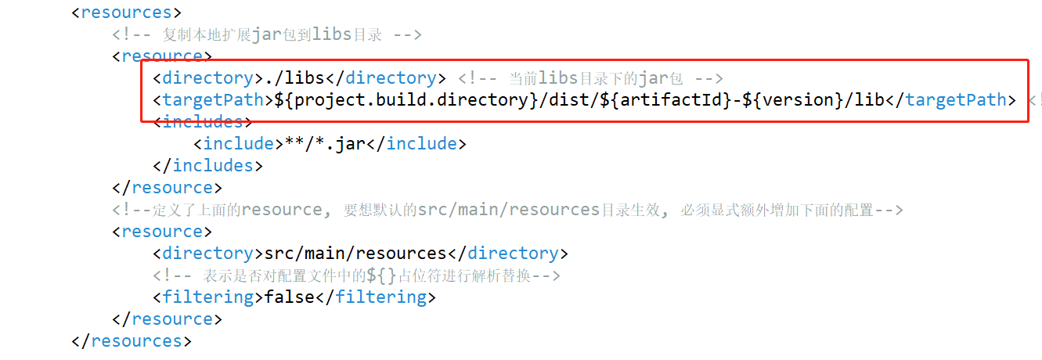The image size is (1042, 360).
Task: Click the closing include tag
Action: 417,144
